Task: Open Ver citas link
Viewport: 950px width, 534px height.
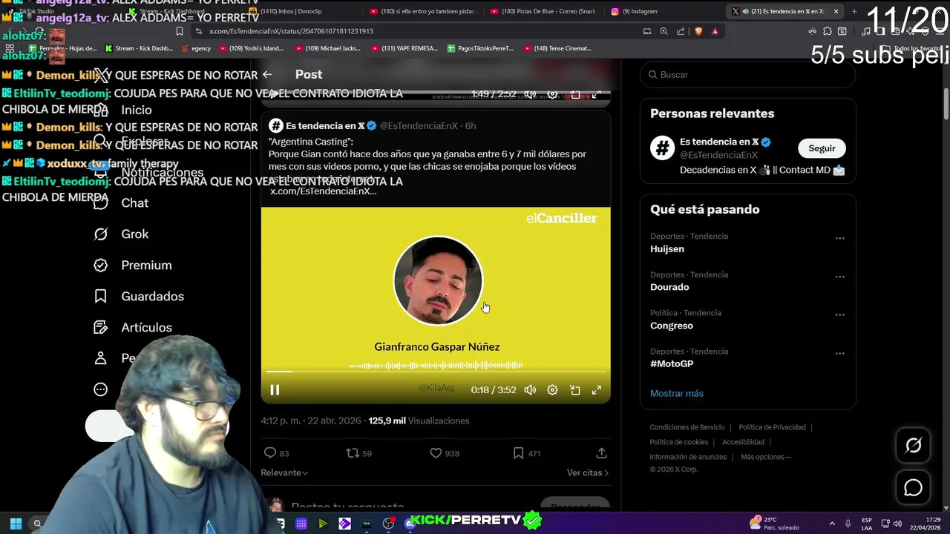Action: click(588, 472)
